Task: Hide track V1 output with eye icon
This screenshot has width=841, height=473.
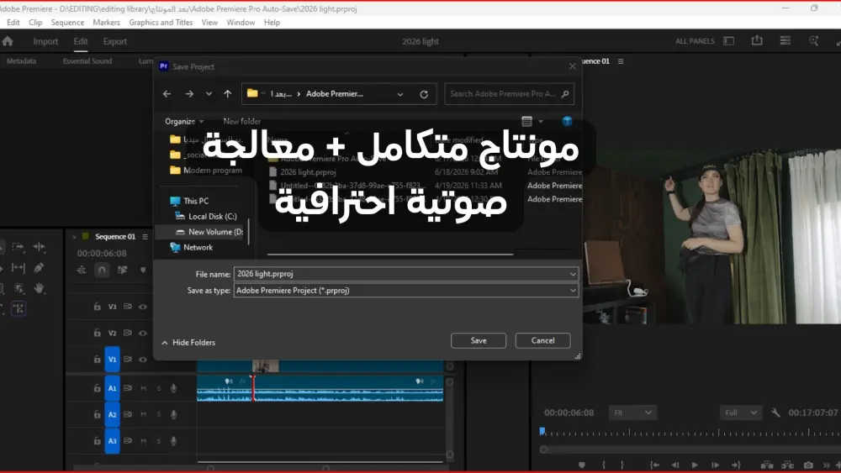Action: pyautogui.click(x=143, y=360)
